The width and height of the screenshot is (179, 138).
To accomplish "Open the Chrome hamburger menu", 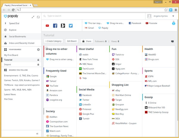I will tap(176, 10).
